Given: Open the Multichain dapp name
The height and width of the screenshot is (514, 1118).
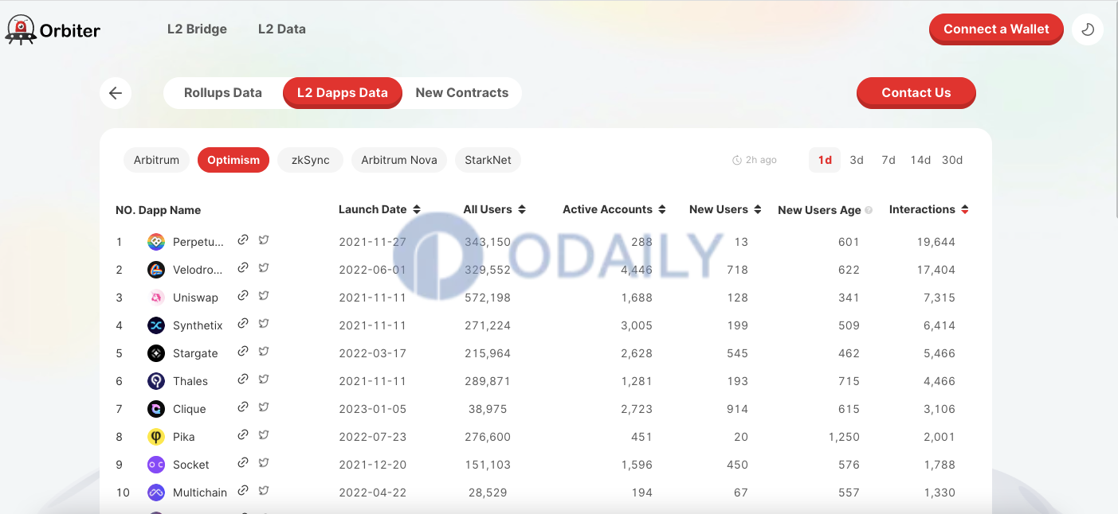Looking at the screenshot, I should (200, 493).
